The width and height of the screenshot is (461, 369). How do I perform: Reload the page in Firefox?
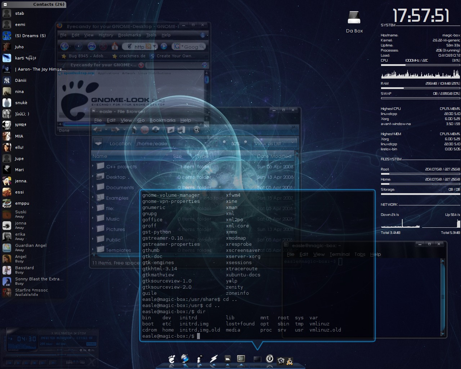click(x=91, y=46)
